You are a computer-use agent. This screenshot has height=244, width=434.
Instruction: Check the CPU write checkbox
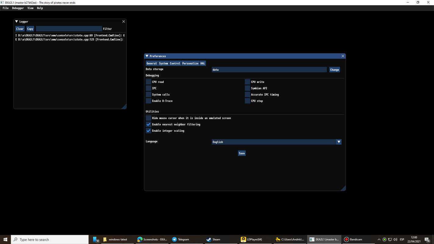248,82
